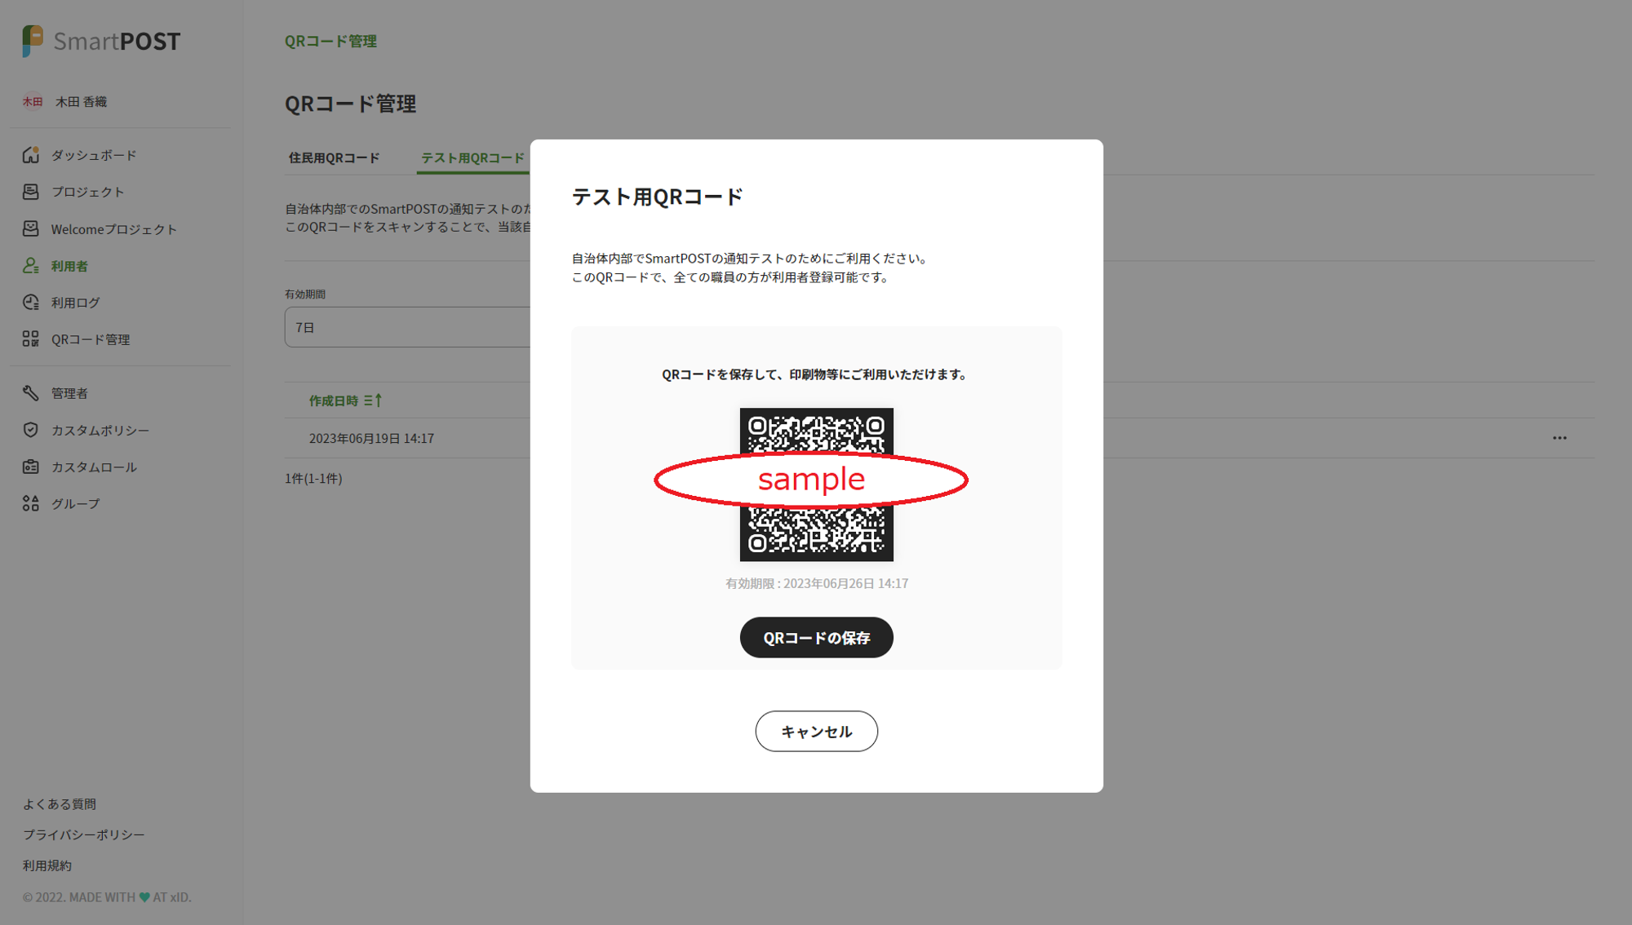Click the グループ icon in sidebar

pos(31,504)
